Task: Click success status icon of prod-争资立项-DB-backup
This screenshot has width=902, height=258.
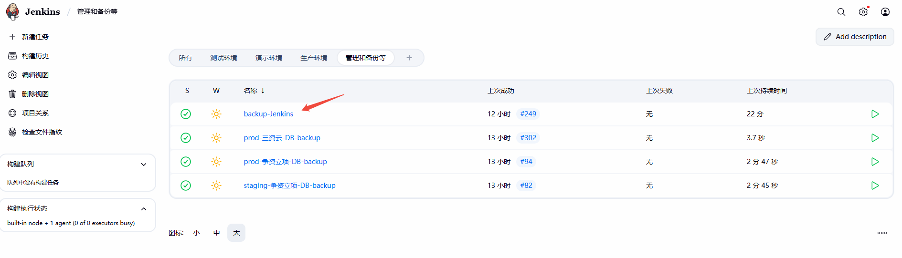Action: pos(186,162)
